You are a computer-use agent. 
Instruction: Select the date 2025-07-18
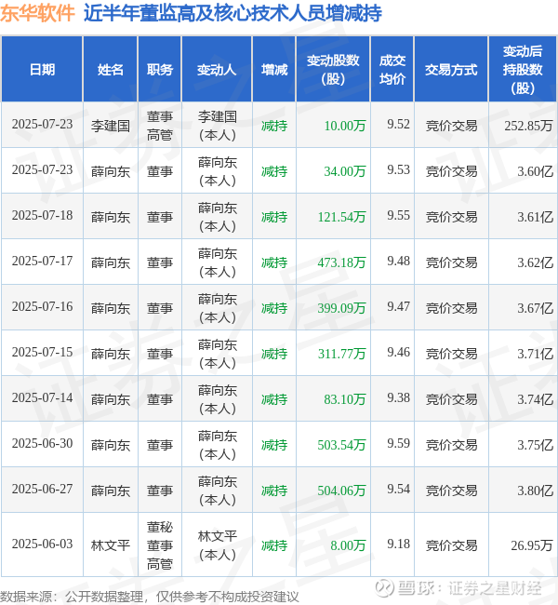[x=42, y=215]
